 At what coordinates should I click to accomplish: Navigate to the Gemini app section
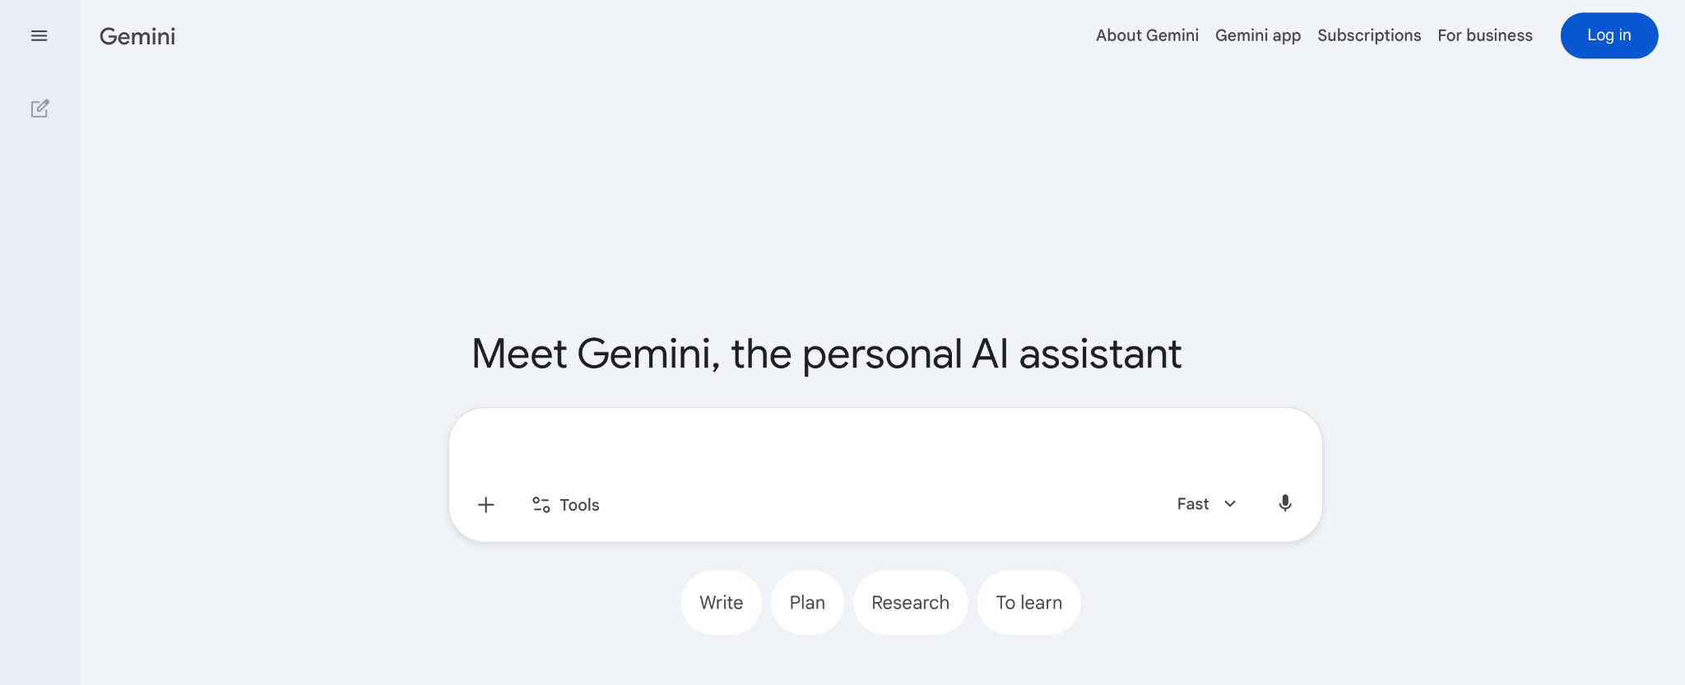[1257, 35]
